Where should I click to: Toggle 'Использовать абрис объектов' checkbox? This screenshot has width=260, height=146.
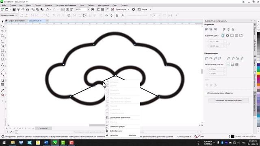(206, 93)
